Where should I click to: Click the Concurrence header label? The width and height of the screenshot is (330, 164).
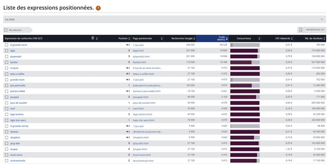click(244, 38)
